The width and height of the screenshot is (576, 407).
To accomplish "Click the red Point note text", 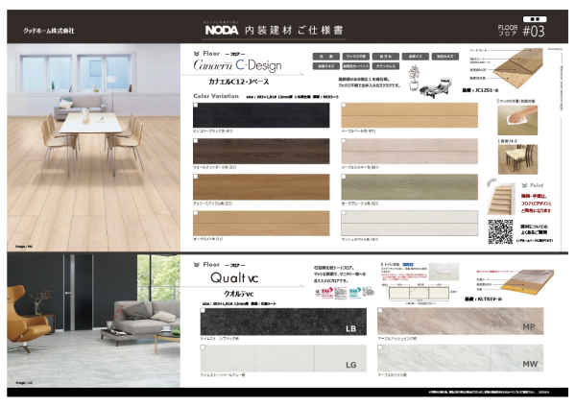I will point(536,203).
